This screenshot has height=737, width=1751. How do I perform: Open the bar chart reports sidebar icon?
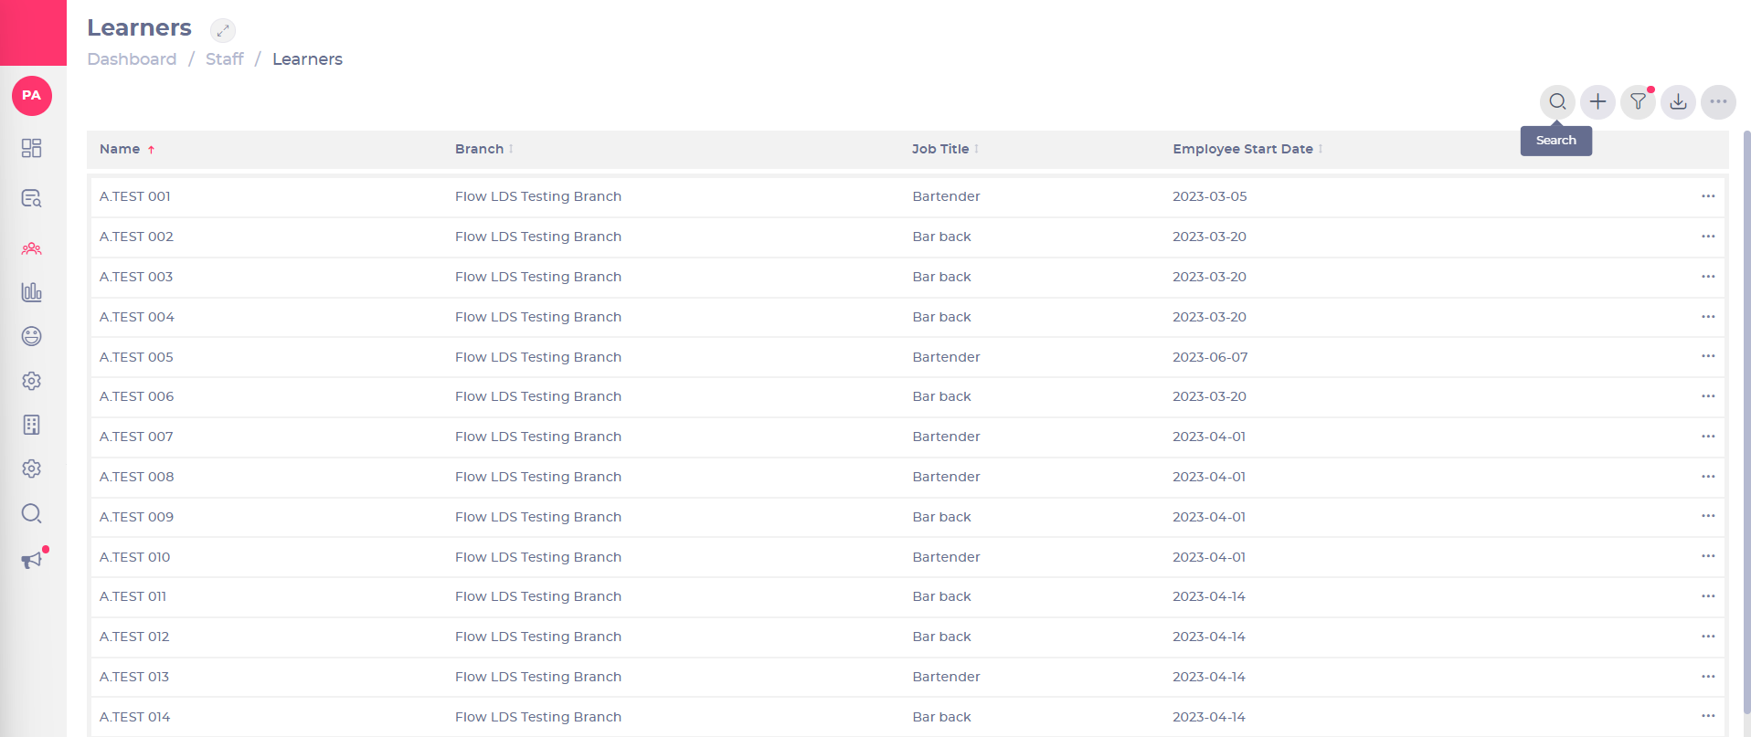pyautogui.click(x=32, y=292)
